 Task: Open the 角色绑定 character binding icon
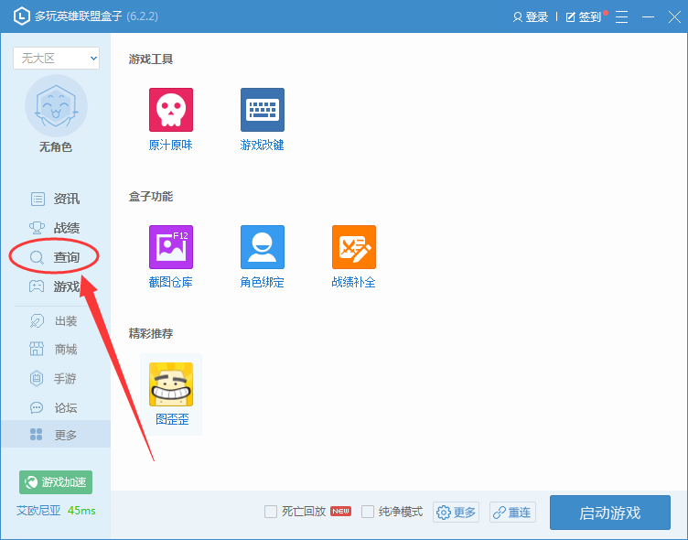coord(263,247)
